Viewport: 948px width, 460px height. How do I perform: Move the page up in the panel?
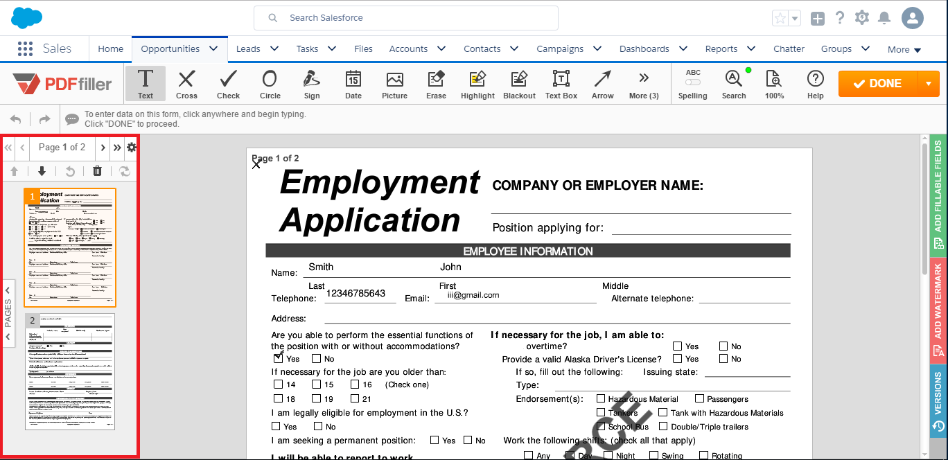(14, 171)
